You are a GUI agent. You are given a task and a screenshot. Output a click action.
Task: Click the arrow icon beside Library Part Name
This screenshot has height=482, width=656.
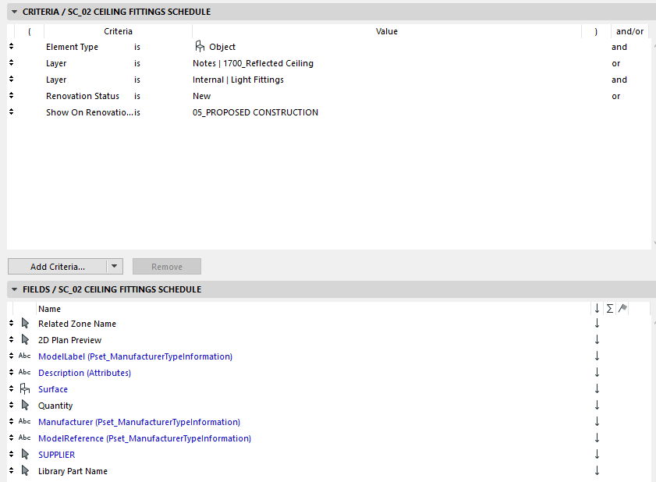click(25, 470)
